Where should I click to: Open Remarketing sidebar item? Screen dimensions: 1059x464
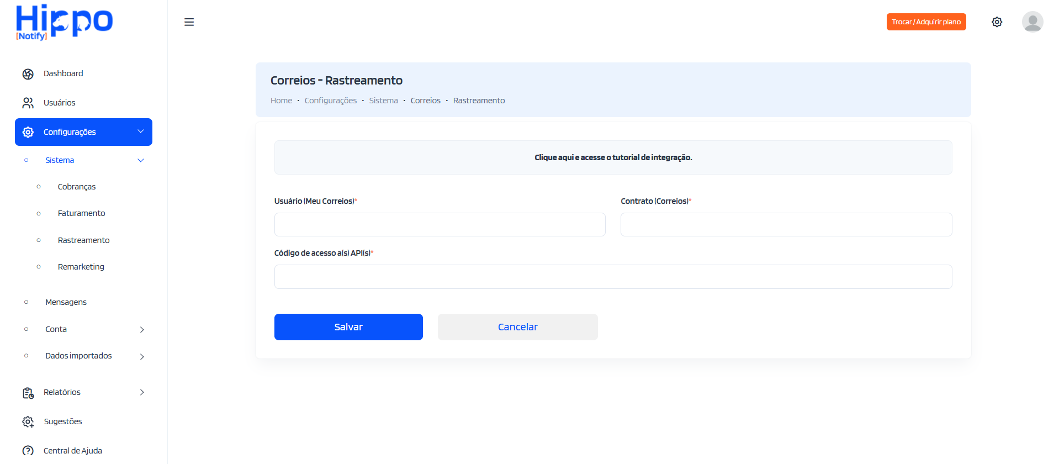(81, 267)
